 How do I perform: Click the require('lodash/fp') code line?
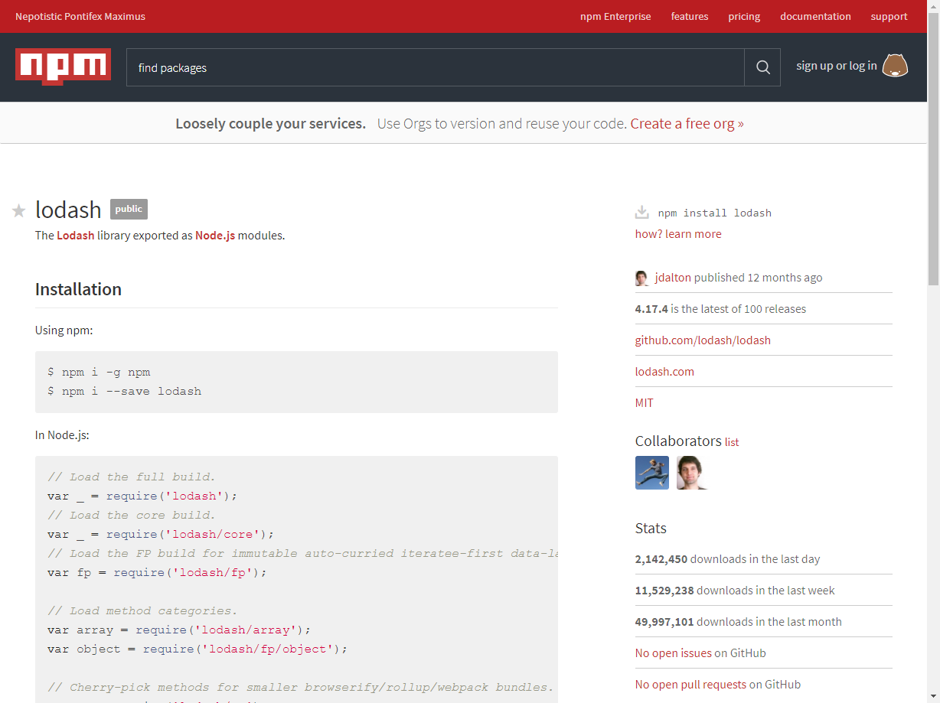157,573
